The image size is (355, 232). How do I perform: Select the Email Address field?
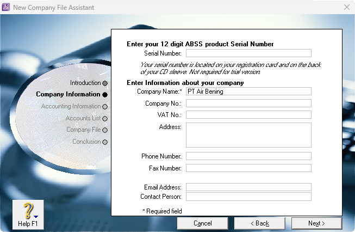pyautogui.click(x=248, y=187)
